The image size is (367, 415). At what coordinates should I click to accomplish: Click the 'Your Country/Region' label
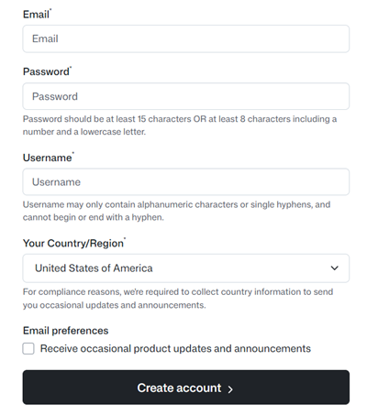[73, 243]
